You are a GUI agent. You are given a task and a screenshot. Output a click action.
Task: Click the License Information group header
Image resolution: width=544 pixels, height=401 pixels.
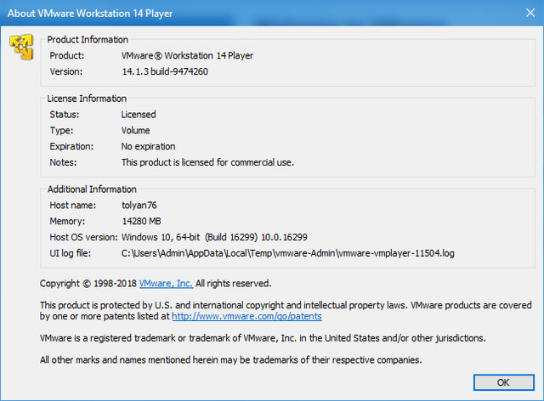click(87, 99)
